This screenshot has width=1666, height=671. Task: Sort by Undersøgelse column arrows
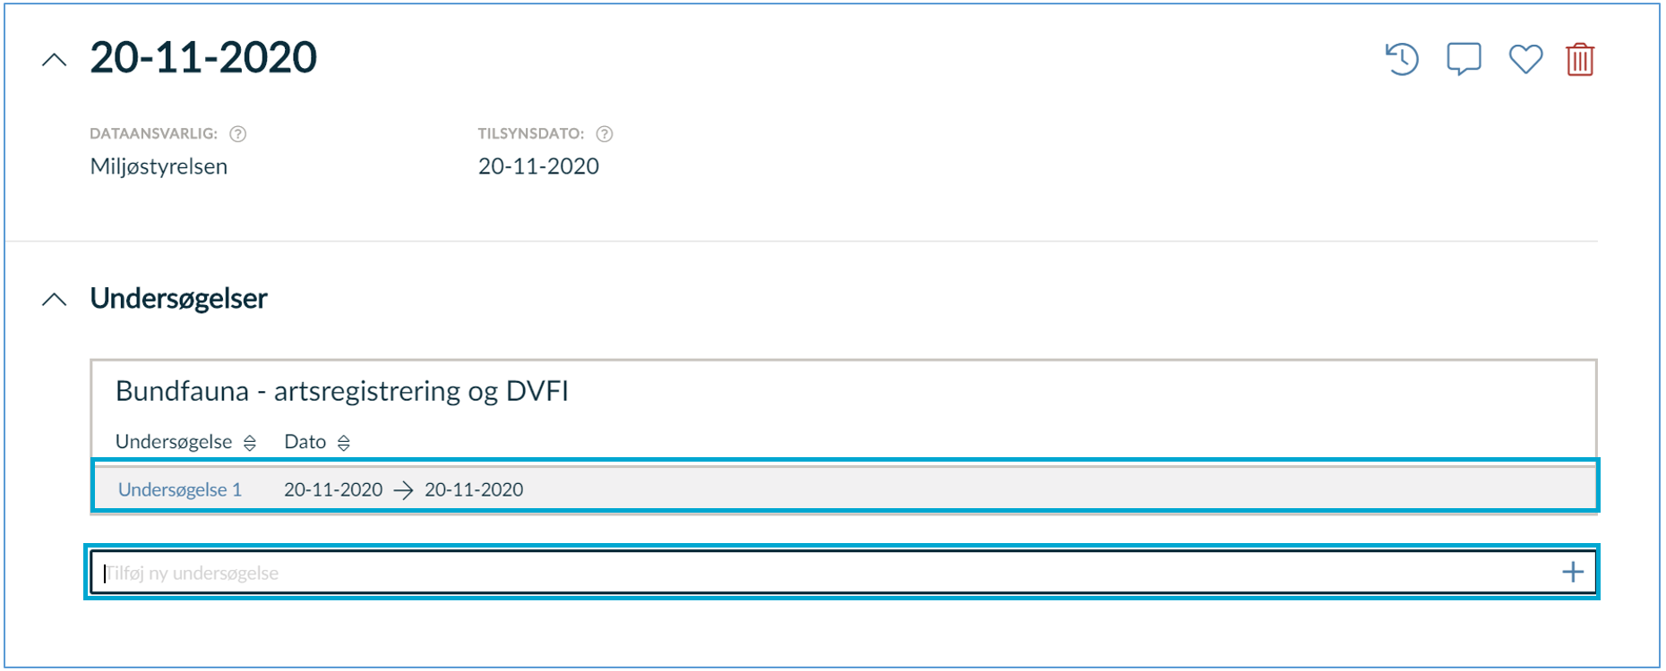click(x=250, y=443)
